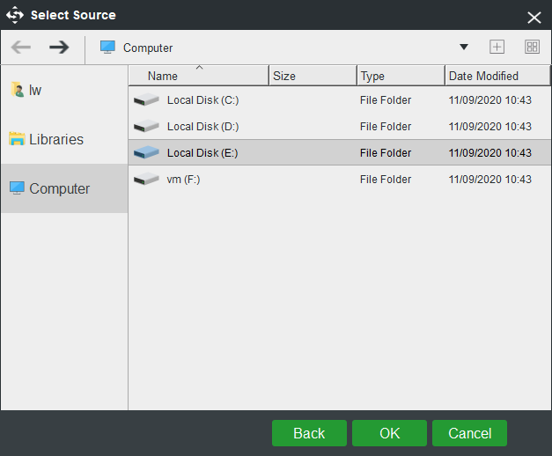Go back with the left arrow
Screen dimensions: 552x456
pos(21,48)
